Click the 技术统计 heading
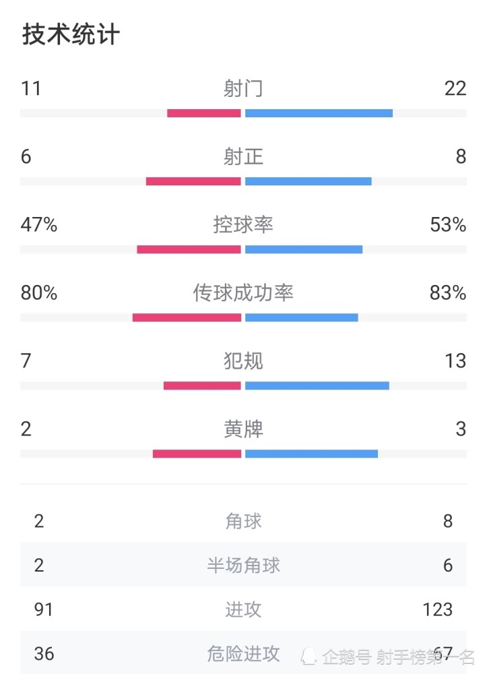This screenshot has height=674, width=487. pyautogui.click(x=71, y=34)
